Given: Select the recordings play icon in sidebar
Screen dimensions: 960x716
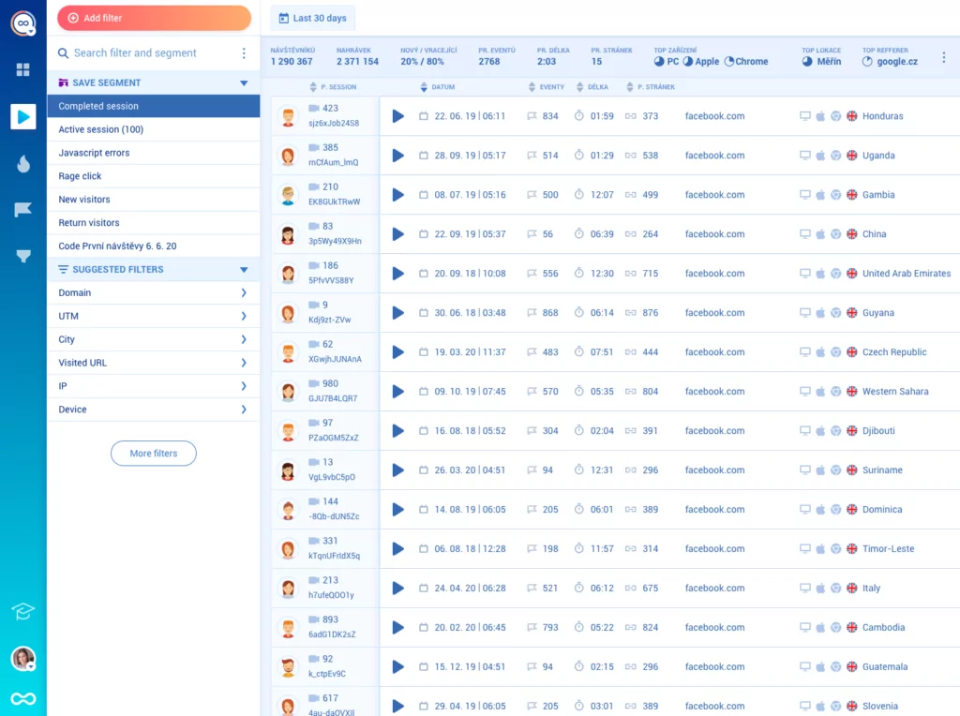Looking at the screenshot, I should click(x=22, y=116).
